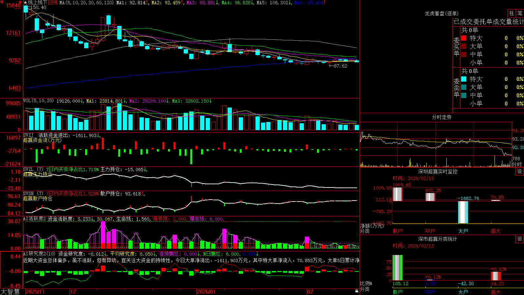Click 超赢资金流(万元) label
Image resolution: width=524 pixels, height=295 pixels.
tap(42, 140)
